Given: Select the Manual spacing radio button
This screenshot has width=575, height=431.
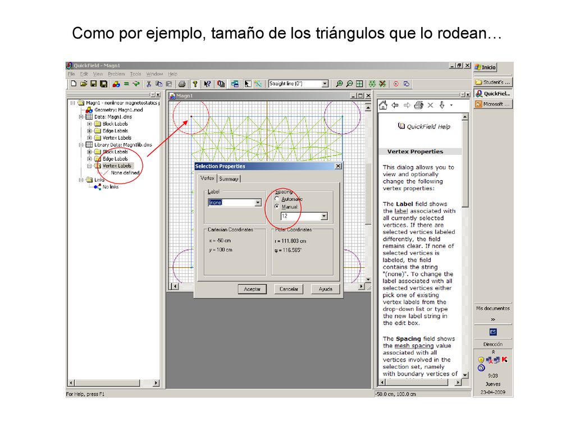Looking at the screenshot, I should 277,207.
